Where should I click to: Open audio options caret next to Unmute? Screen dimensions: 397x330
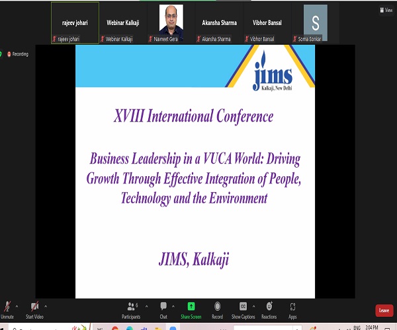pos(17,306)
